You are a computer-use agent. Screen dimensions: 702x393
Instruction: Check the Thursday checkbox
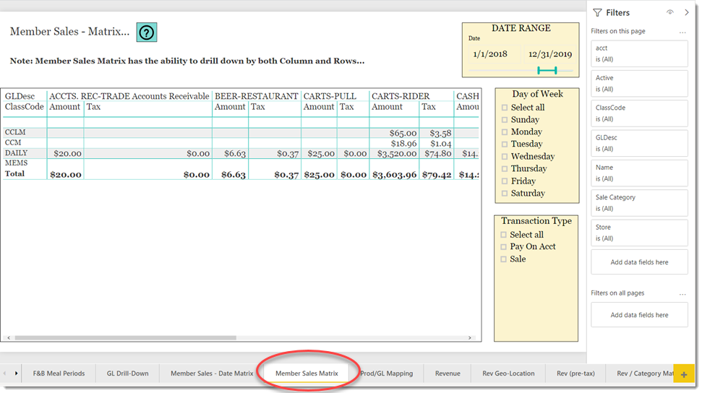(x=505, y=169)
